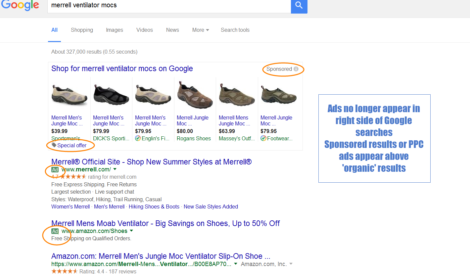Click the Footwear... merchant name
The width and height of the screenshot is (470, 274).
(x=280, y=139)
